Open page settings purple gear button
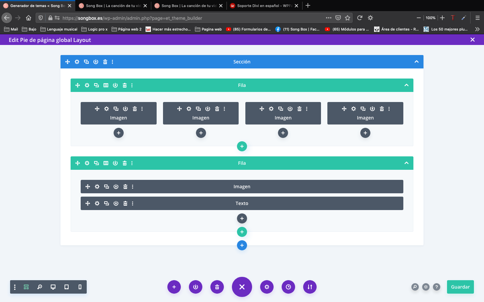The height and width of the screenshot is (302, 484). [x=267, y=287]
